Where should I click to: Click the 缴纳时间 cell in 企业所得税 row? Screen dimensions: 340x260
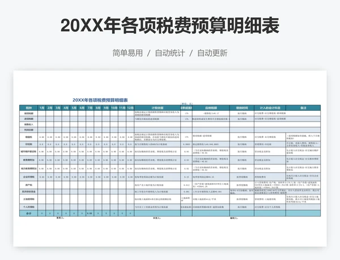(x=242, y=177)
